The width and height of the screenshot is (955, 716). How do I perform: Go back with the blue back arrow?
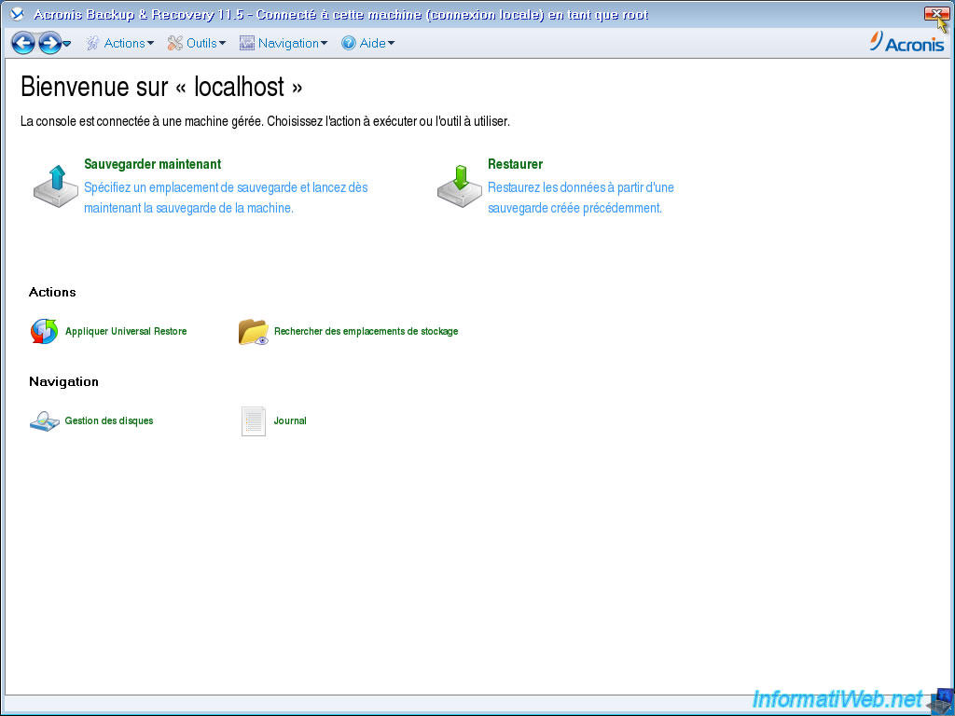[23, 43]
